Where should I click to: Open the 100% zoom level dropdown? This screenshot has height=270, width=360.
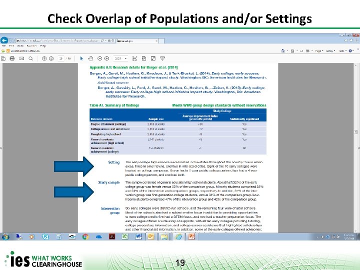click(x=121, y=58)
